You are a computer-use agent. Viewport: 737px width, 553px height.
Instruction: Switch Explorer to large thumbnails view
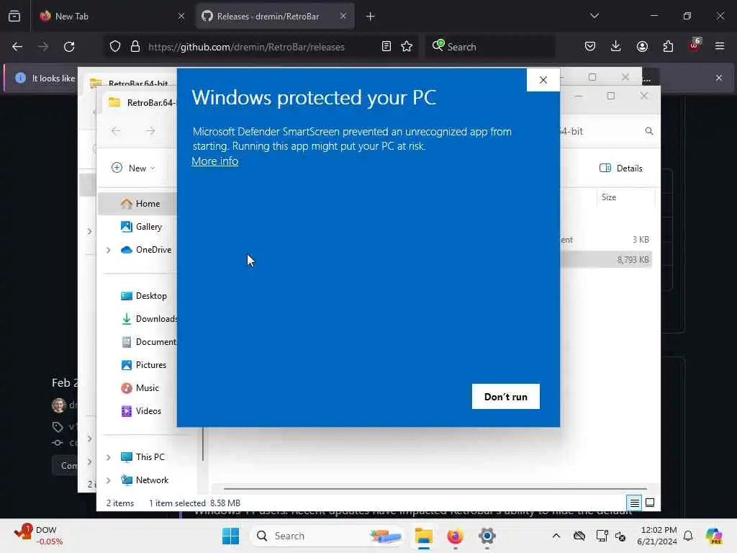(650, 503)
